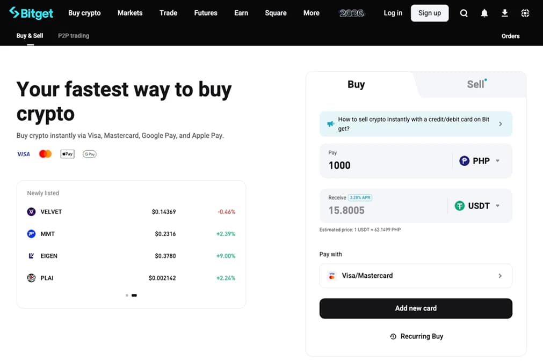Click the card icon beside Visa/Mastercard
This screenshot has width=543, height=362.
[x=332, y=276]
